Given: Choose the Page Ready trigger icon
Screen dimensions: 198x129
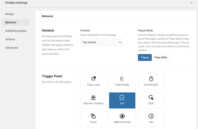Looking at the screenshot, I should click(x=122, y=79).
